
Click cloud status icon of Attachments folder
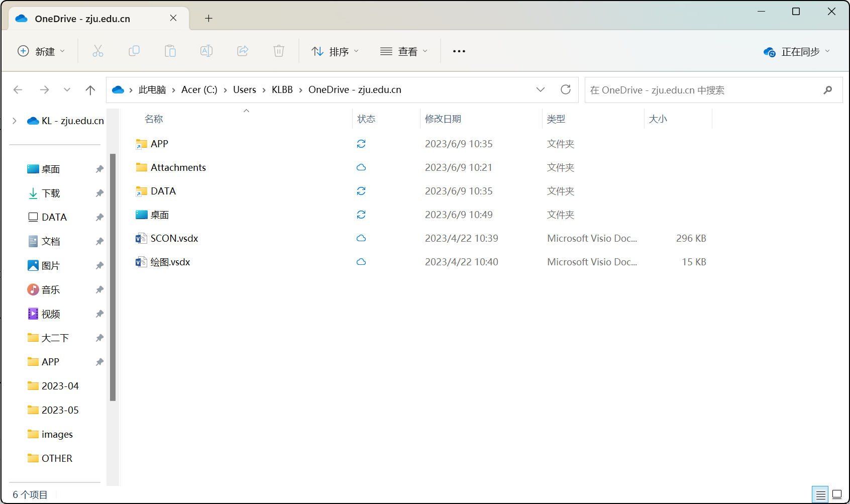pos(361,167)
